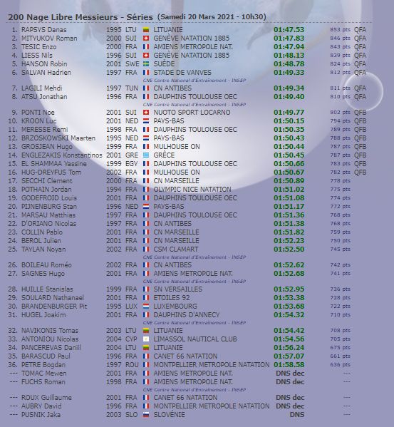Click the French flag in TAYLAN Noyan row
Image resolution: width=394 pixels, height=427 pixels.
click(x=146, y=249)
